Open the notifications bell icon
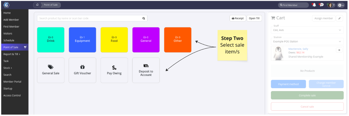Image resolution: width=349 pixels, height=116 pixels. pos(314,5)
